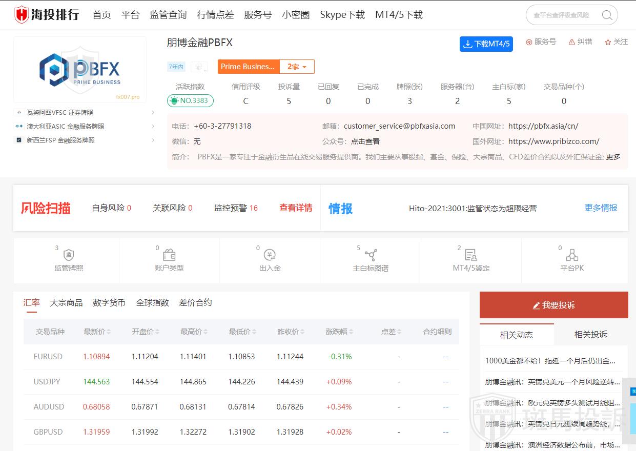636x451 pixels.
Task: Open the 查看详情 risk link
Action: tap(296, 208)
